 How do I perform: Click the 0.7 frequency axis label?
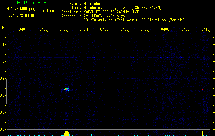pyautogui.click(x=3, y=112)
